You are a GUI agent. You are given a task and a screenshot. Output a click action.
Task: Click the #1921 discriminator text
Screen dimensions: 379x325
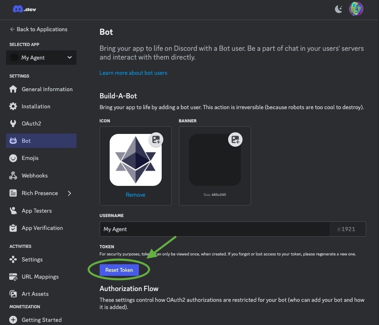(346, 229)
